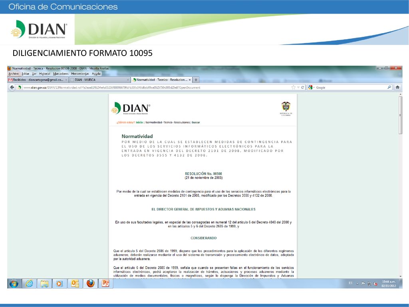Click the address bar URL field
The image size is (409, 307).
pos(157,88)
